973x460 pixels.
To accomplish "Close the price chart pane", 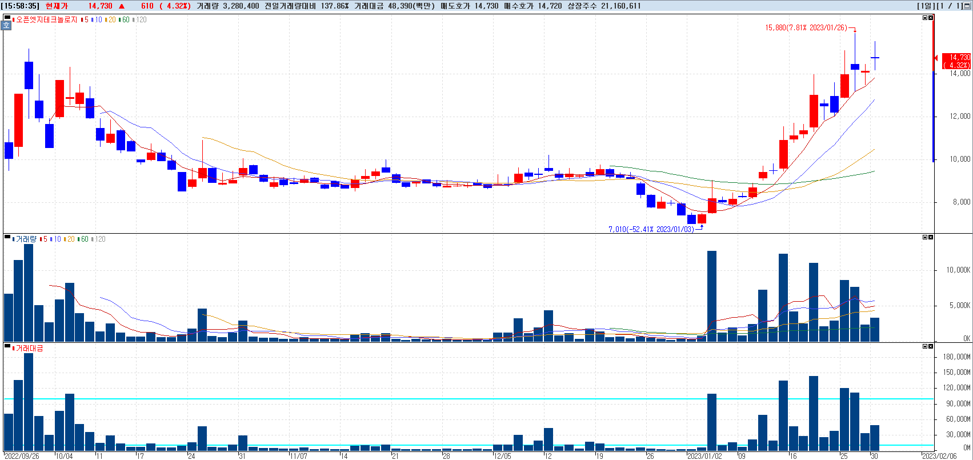I will point(931,18).
